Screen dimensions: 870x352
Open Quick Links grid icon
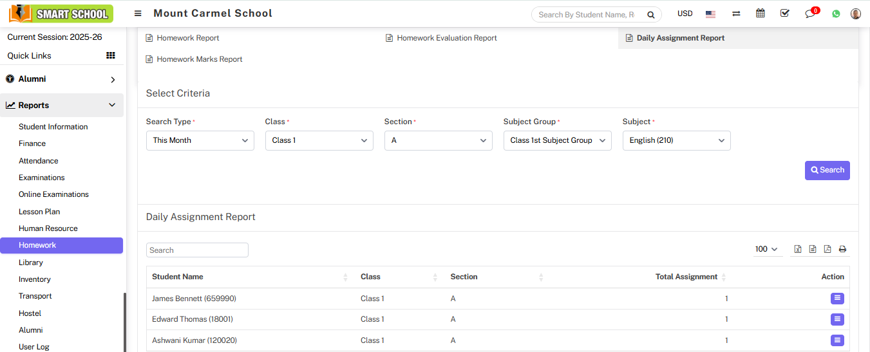(x=111, y=56)
